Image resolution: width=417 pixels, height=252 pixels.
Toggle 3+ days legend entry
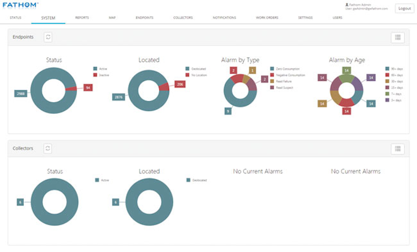393,100
